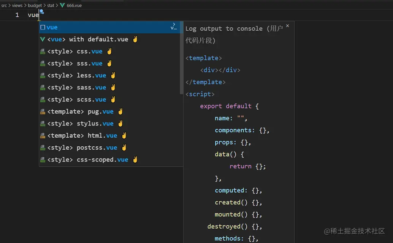Open 'src' breadcrumb segment

[4, 5]
